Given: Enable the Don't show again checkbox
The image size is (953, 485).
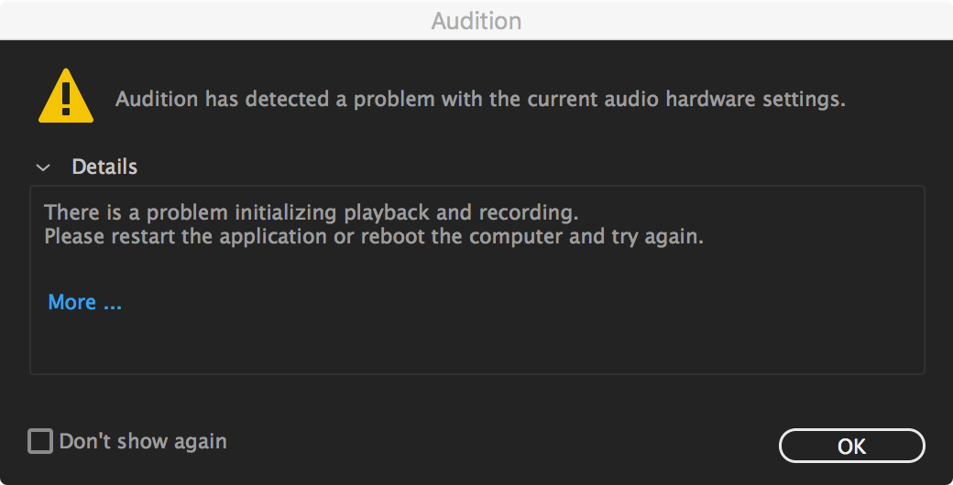Looking at the screenshot, I should 40,441.
